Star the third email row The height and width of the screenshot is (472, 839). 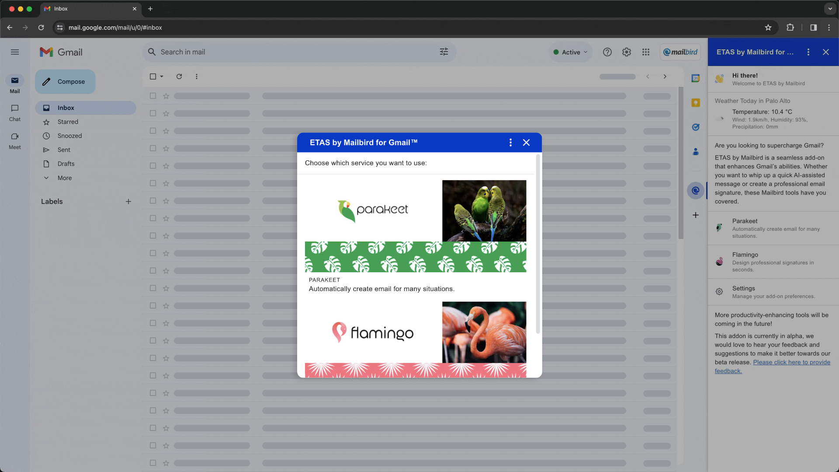[166, 131]
